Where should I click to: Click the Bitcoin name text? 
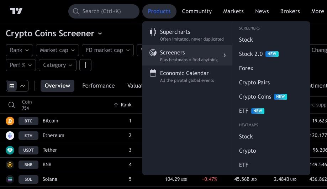51,121
